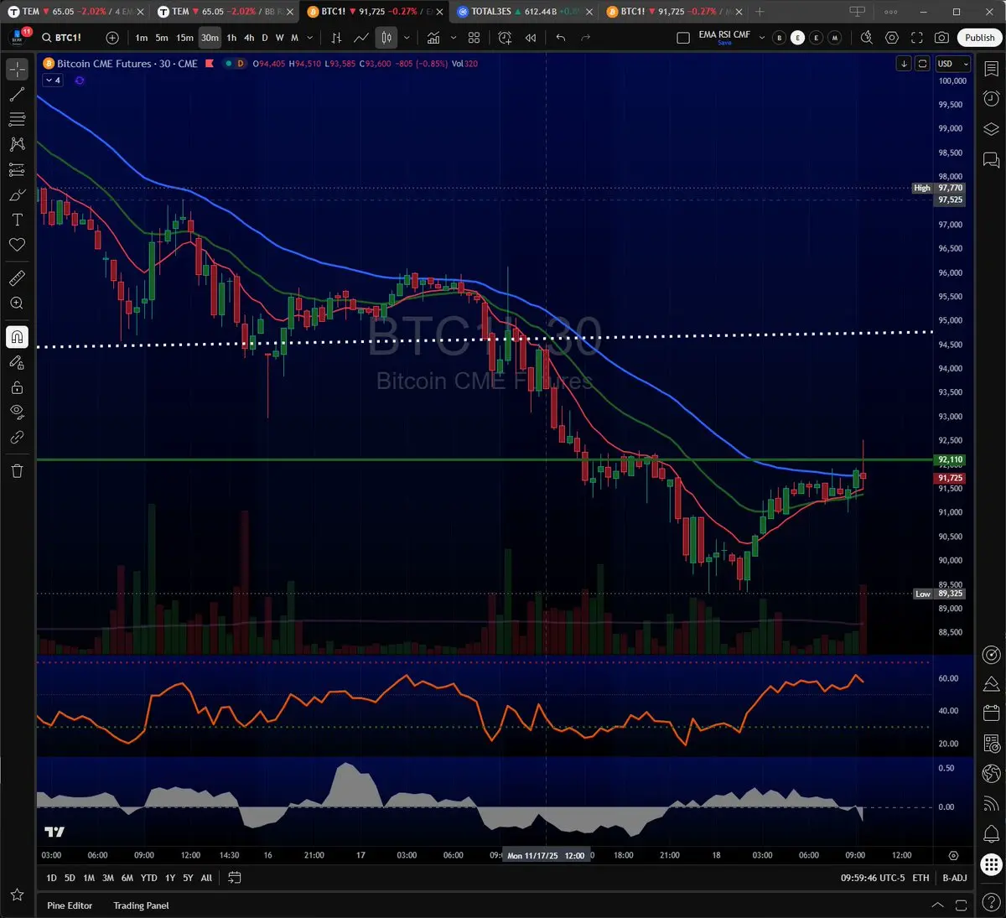Image resolution: width=1006 pixels, height=918 pixels.
Task: Take a chart snapshot with the camera
Action: pos(942,38)
